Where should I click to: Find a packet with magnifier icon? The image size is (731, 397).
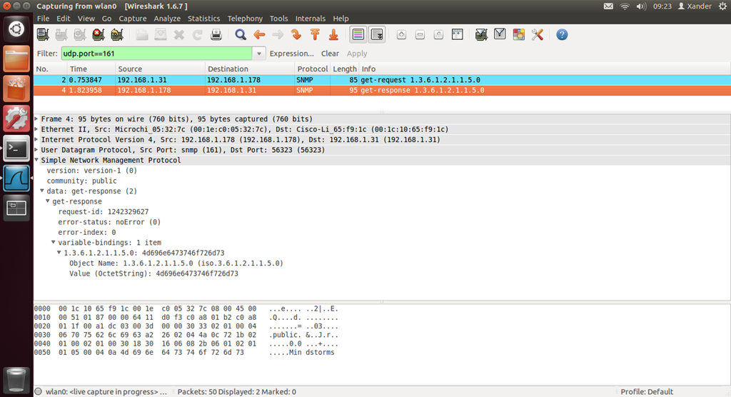pos(241,34)
